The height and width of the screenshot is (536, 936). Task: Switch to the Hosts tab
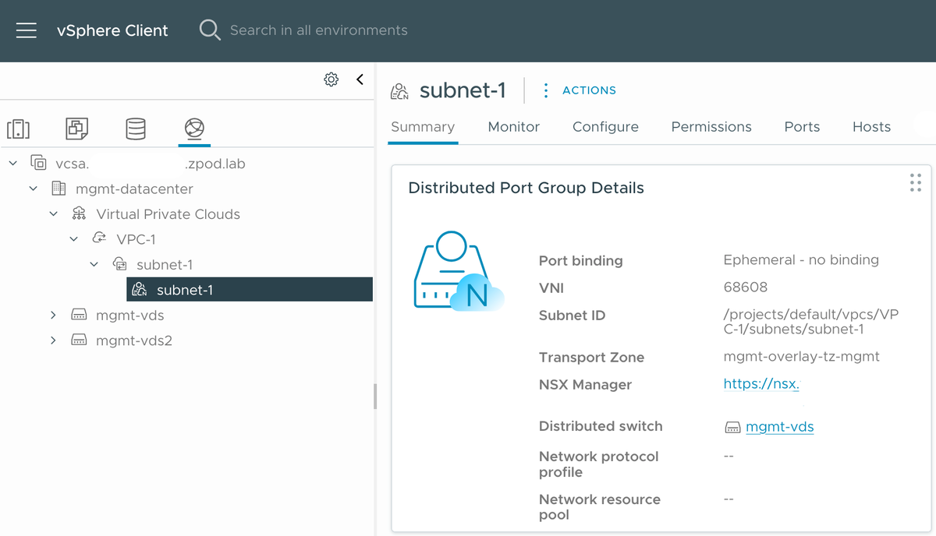tap(871, 127)
